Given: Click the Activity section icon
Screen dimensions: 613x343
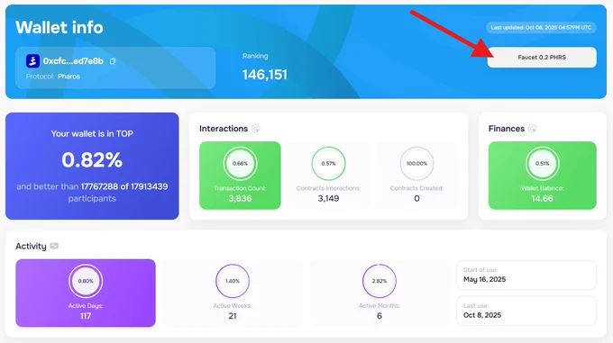Looking at the screenshot, I should (54, 246).
